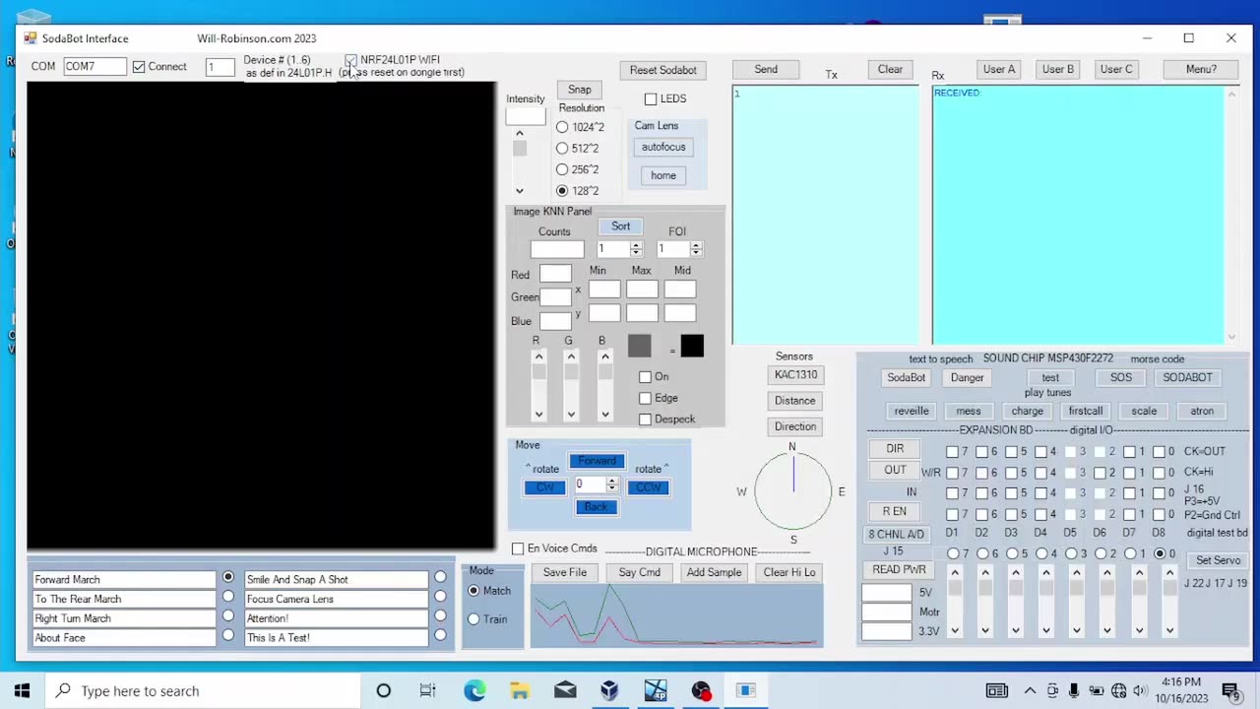This screenshot has height=709, width=1260.
Task: Switch Mode to Train
Action: click(x=473, y=619)
